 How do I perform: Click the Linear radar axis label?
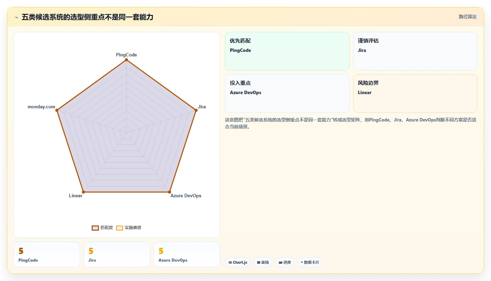[76, 196]
